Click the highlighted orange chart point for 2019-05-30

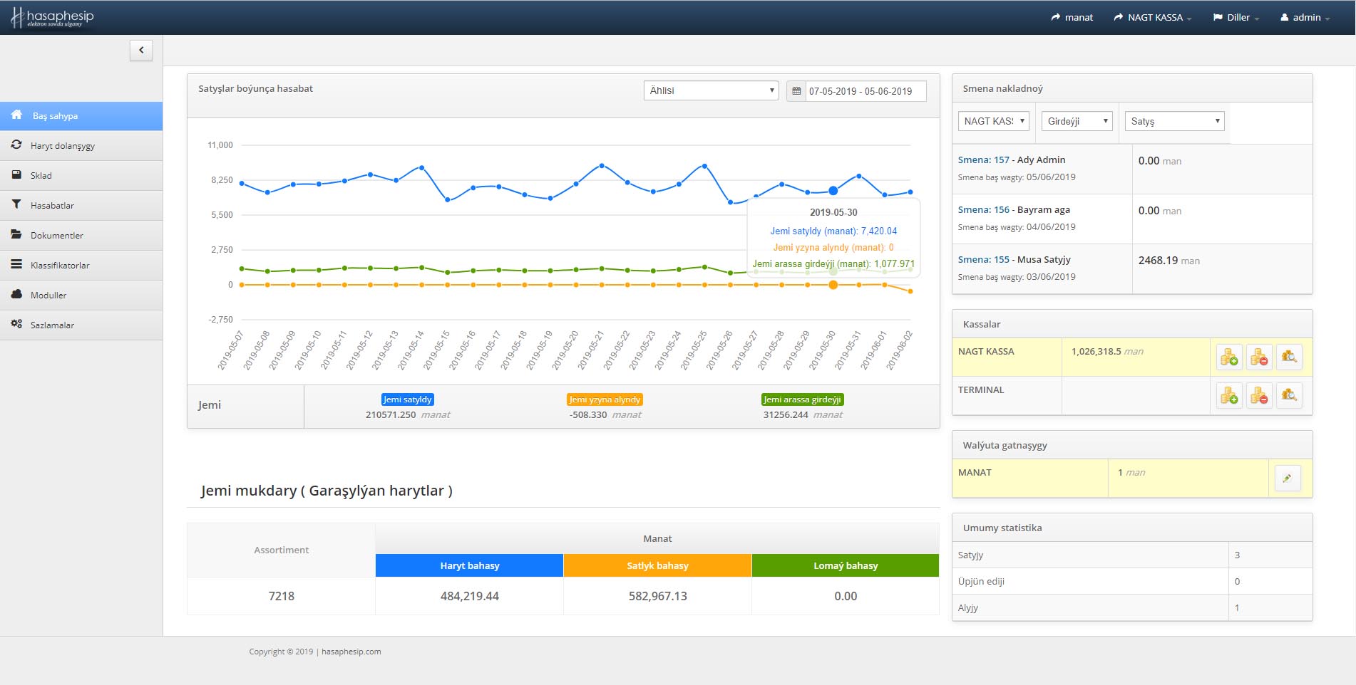(x=833, y=285)
